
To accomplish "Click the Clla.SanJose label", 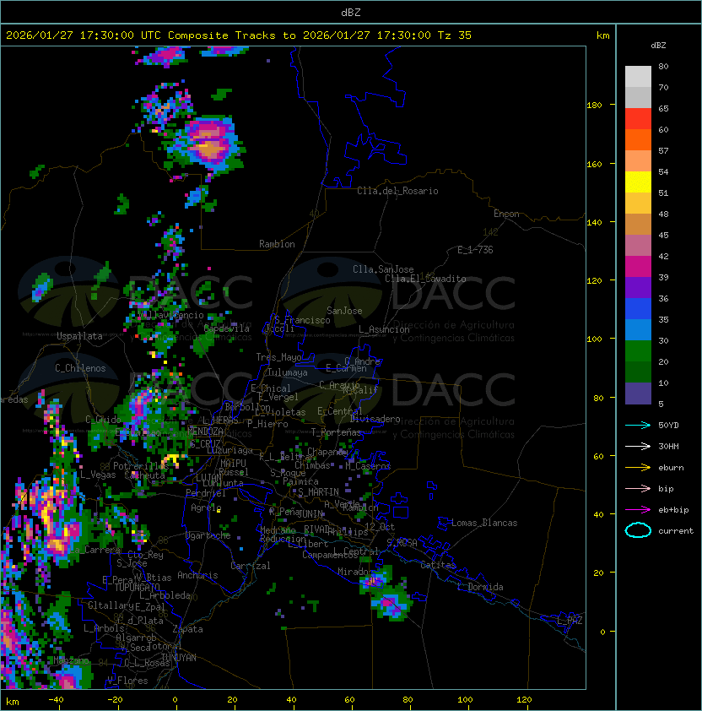I will click(x=383, y=269).
